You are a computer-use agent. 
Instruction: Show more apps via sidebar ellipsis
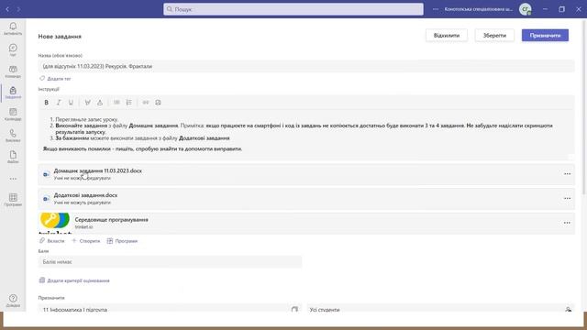(13, 179)
